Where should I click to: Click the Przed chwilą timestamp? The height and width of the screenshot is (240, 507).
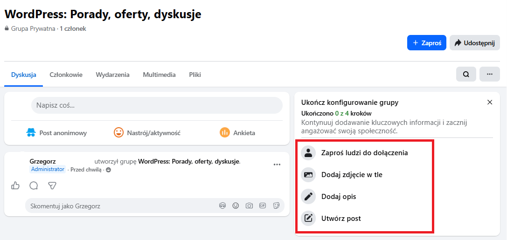[86, 170]
